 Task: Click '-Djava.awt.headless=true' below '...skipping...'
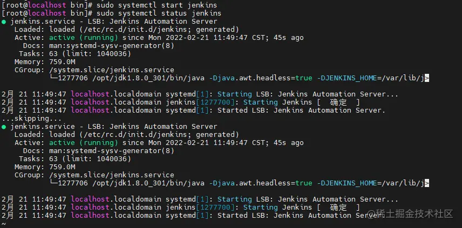(261, 183)
